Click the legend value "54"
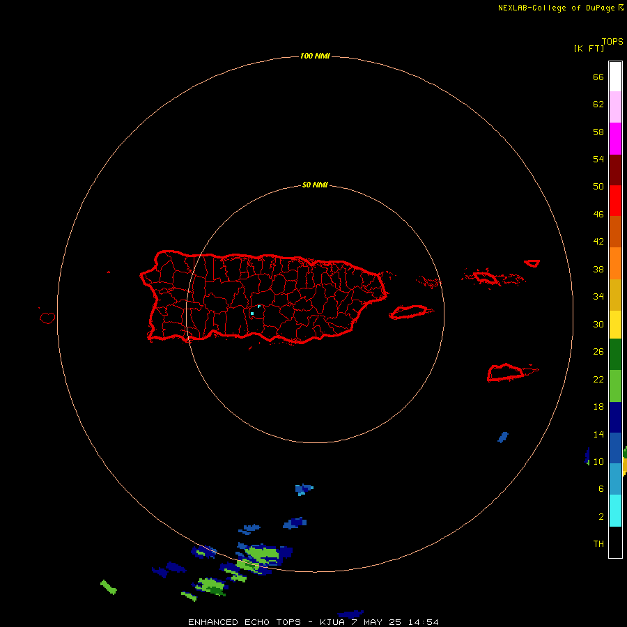 click(x=598, y=159)
